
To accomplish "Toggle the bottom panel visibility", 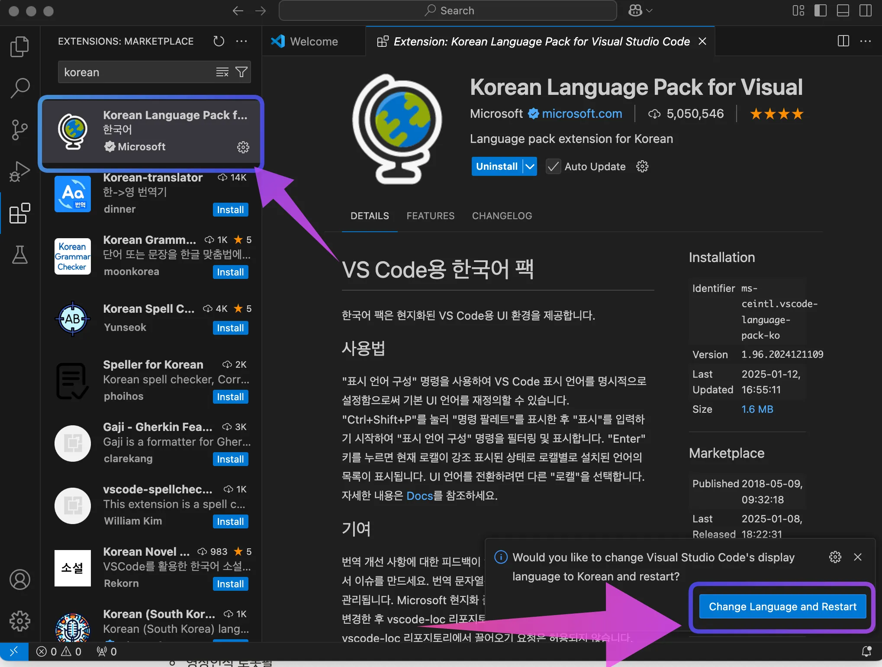I will pos(843,10).
